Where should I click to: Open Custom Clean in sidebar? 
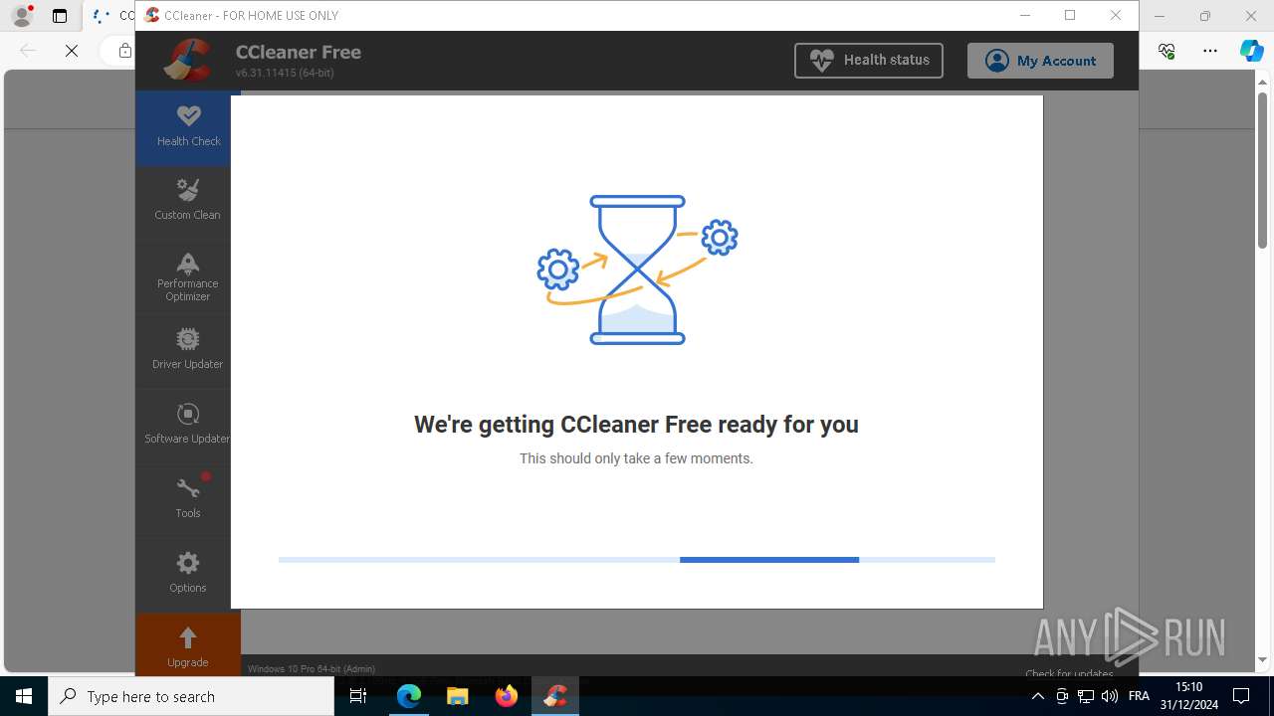(188, 202)
